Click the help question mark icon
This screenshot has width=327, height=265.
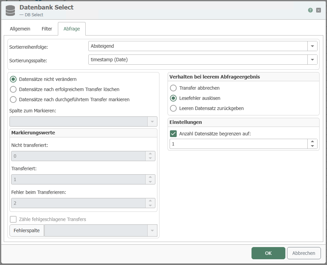pos(310,10)
